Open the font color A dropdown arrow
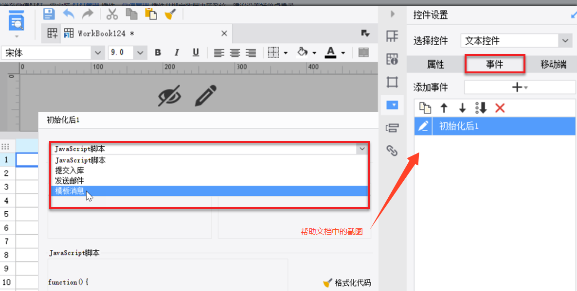The image size is (577, 291). [343, 53]
